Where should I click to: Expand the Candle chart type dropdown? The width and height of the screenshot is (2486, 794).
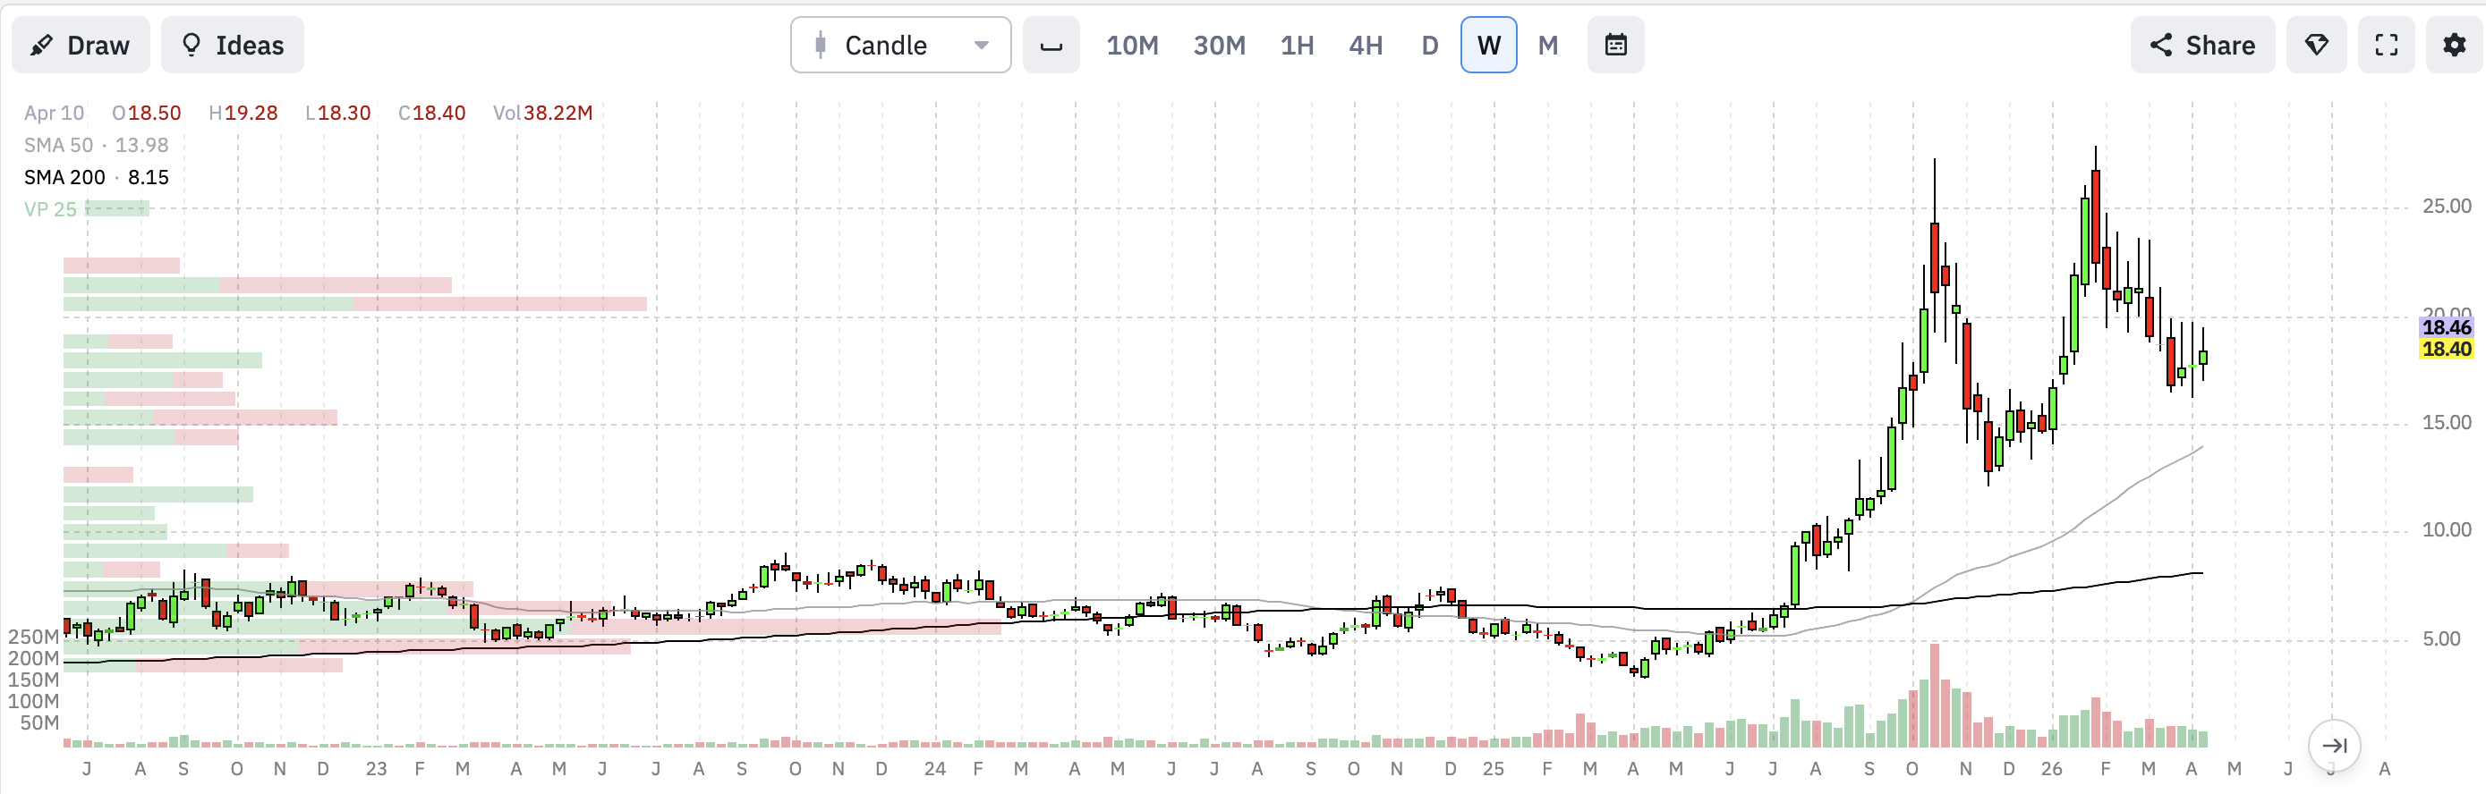pos(900,46)
